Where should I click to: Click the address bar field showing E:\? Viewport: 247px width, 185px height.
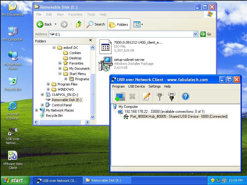(x=121, y=34)
